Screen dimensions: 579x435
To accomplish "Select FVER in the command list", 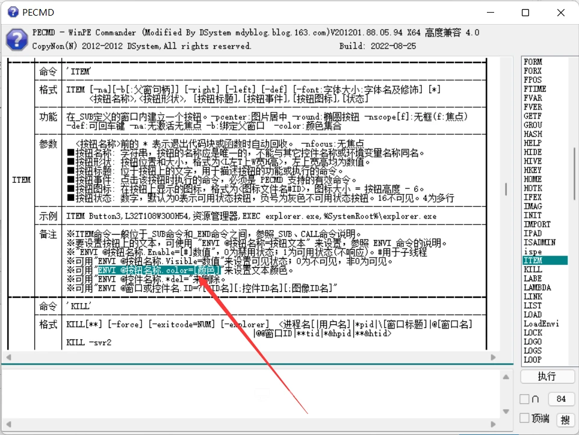I will coord(533,106).
